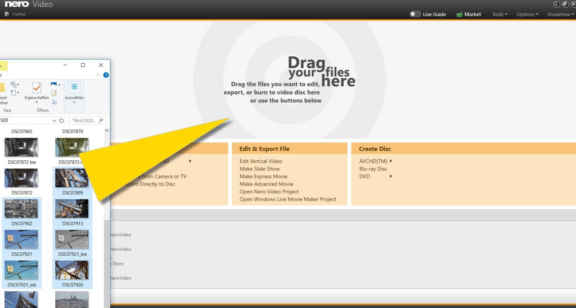This screenshot has width=576, height=308.
Task: Click the Market label
Action: pyautogui.click(x=473, y=14)
